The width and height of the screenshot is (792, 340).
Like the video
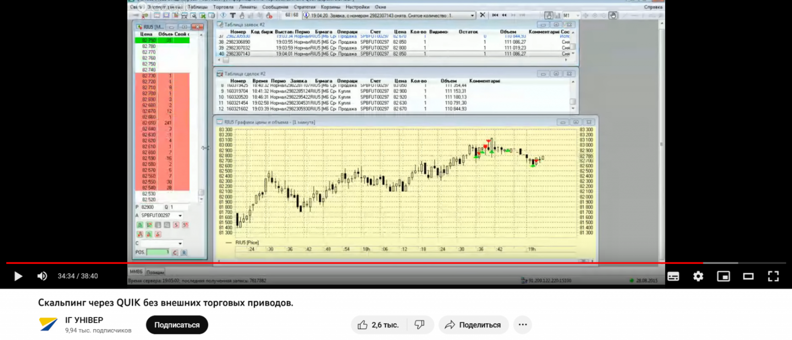tap(378, 325)
